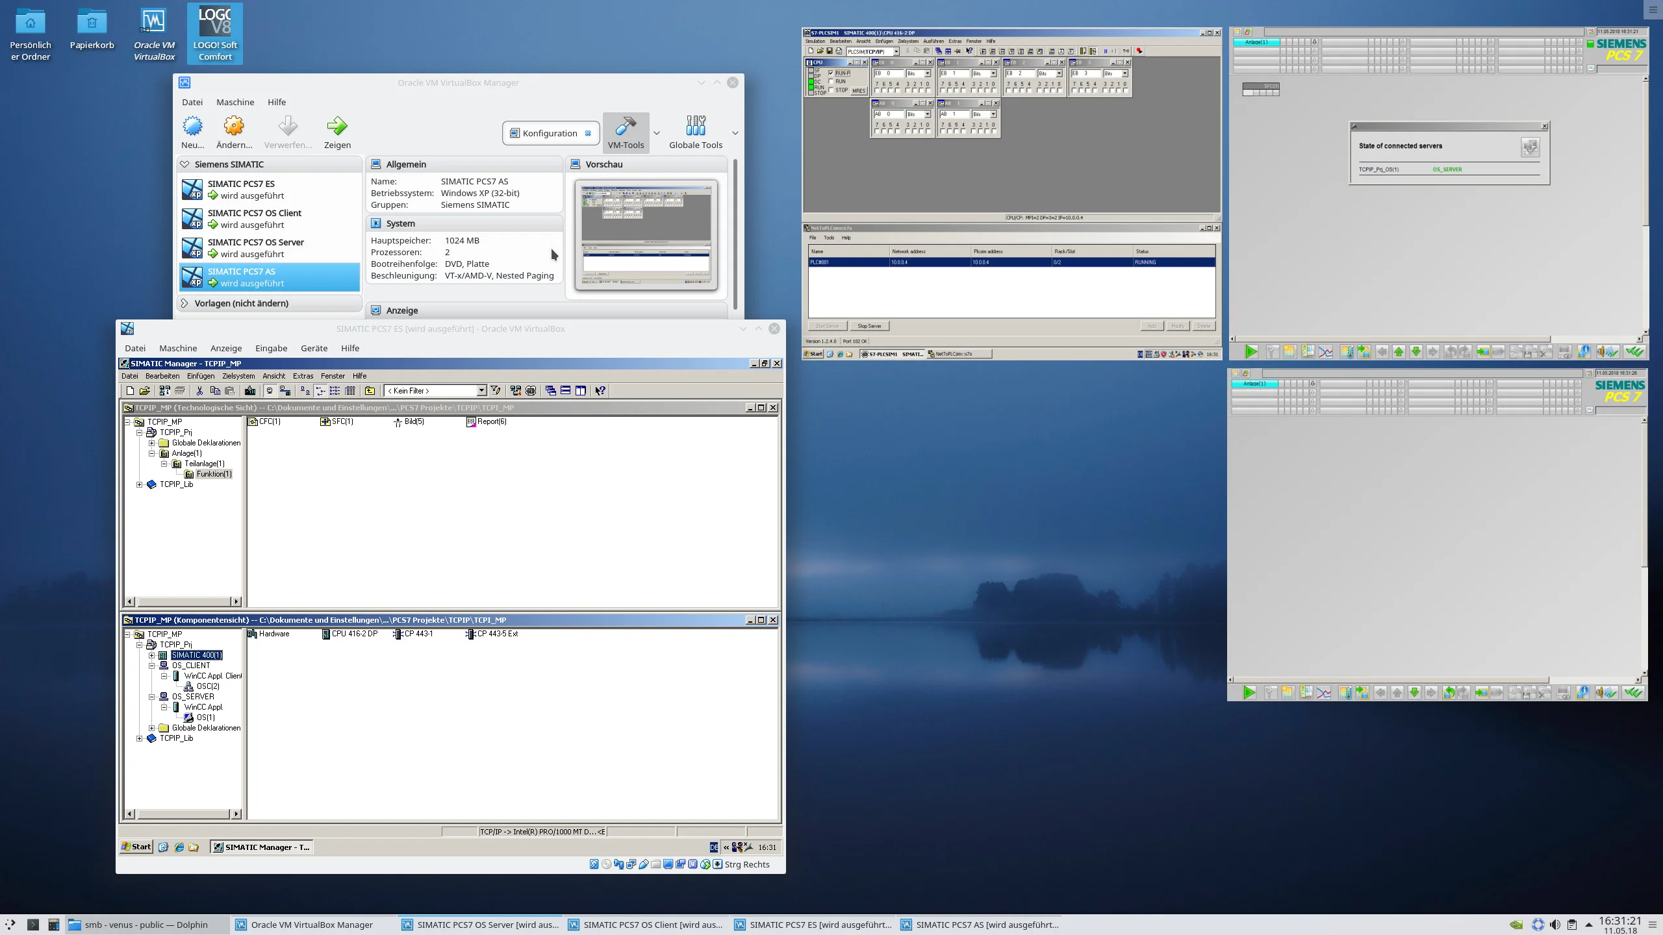Click the New project icon in SIMATIC Manager toolbar
This screenshot has height=935, width=1663.
pos(130,391)
